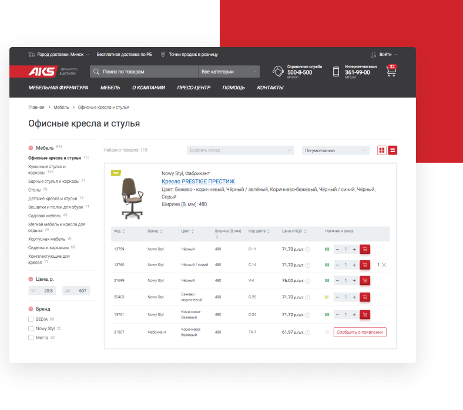The height and width of the screenshot is (410, 463).
Task: Open МЕБЕЛЬНАЯ ФУРНИТУРА menu
Action: [x=58, y=88]
